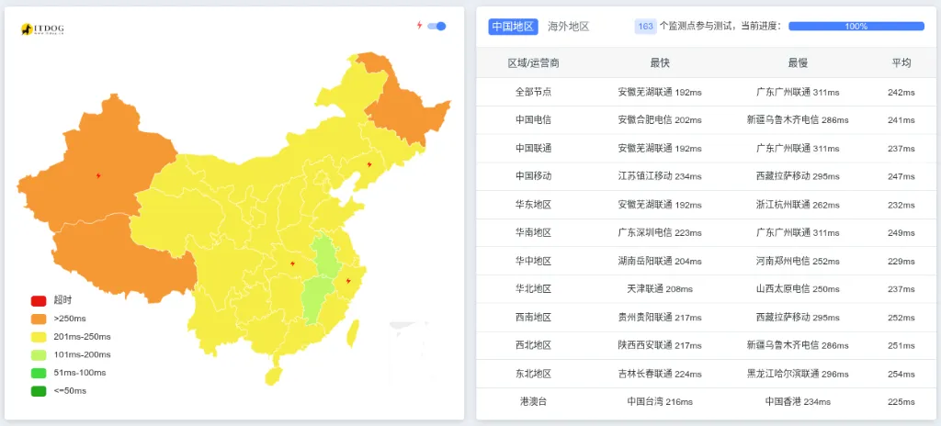Click 湖南岳阳联通 204ms cell
The image size is (941, 426).
click(x=660, y=261)
